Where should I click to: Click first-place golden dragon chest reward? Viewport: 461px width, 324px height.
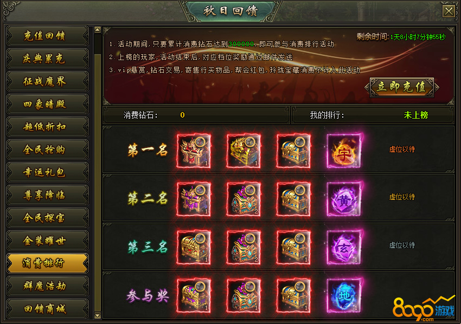pos(244,151)
